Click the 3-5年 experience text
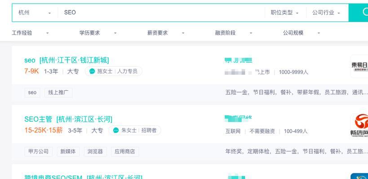This screenshot has height=179, width=368. 75,131
